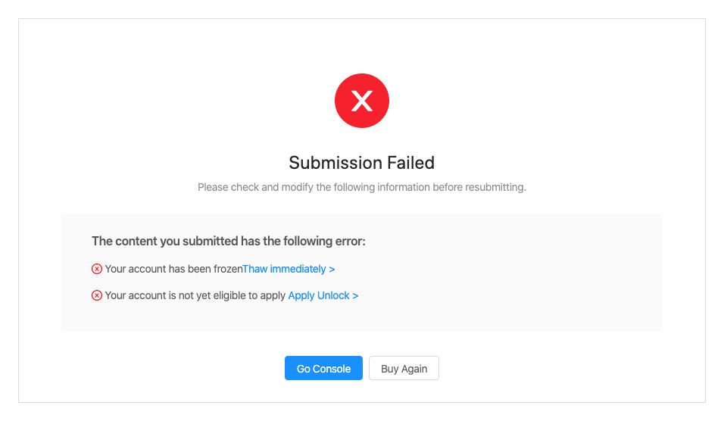Follow the Apply Unlock link
Image resolution: width=724 pixels, height=421 pixels.
click(x=319, y=295)
